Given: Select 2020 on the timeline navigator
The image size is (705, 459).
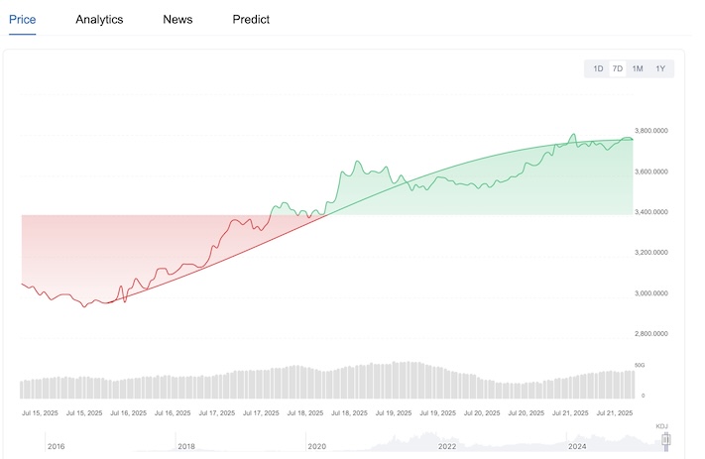Looking at the screenshot, I should point(317,447).
